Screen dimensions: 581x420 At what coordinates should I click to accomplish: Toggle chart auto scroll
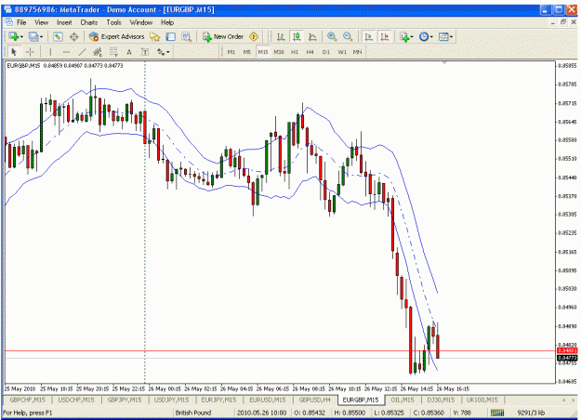click(369, 36)
